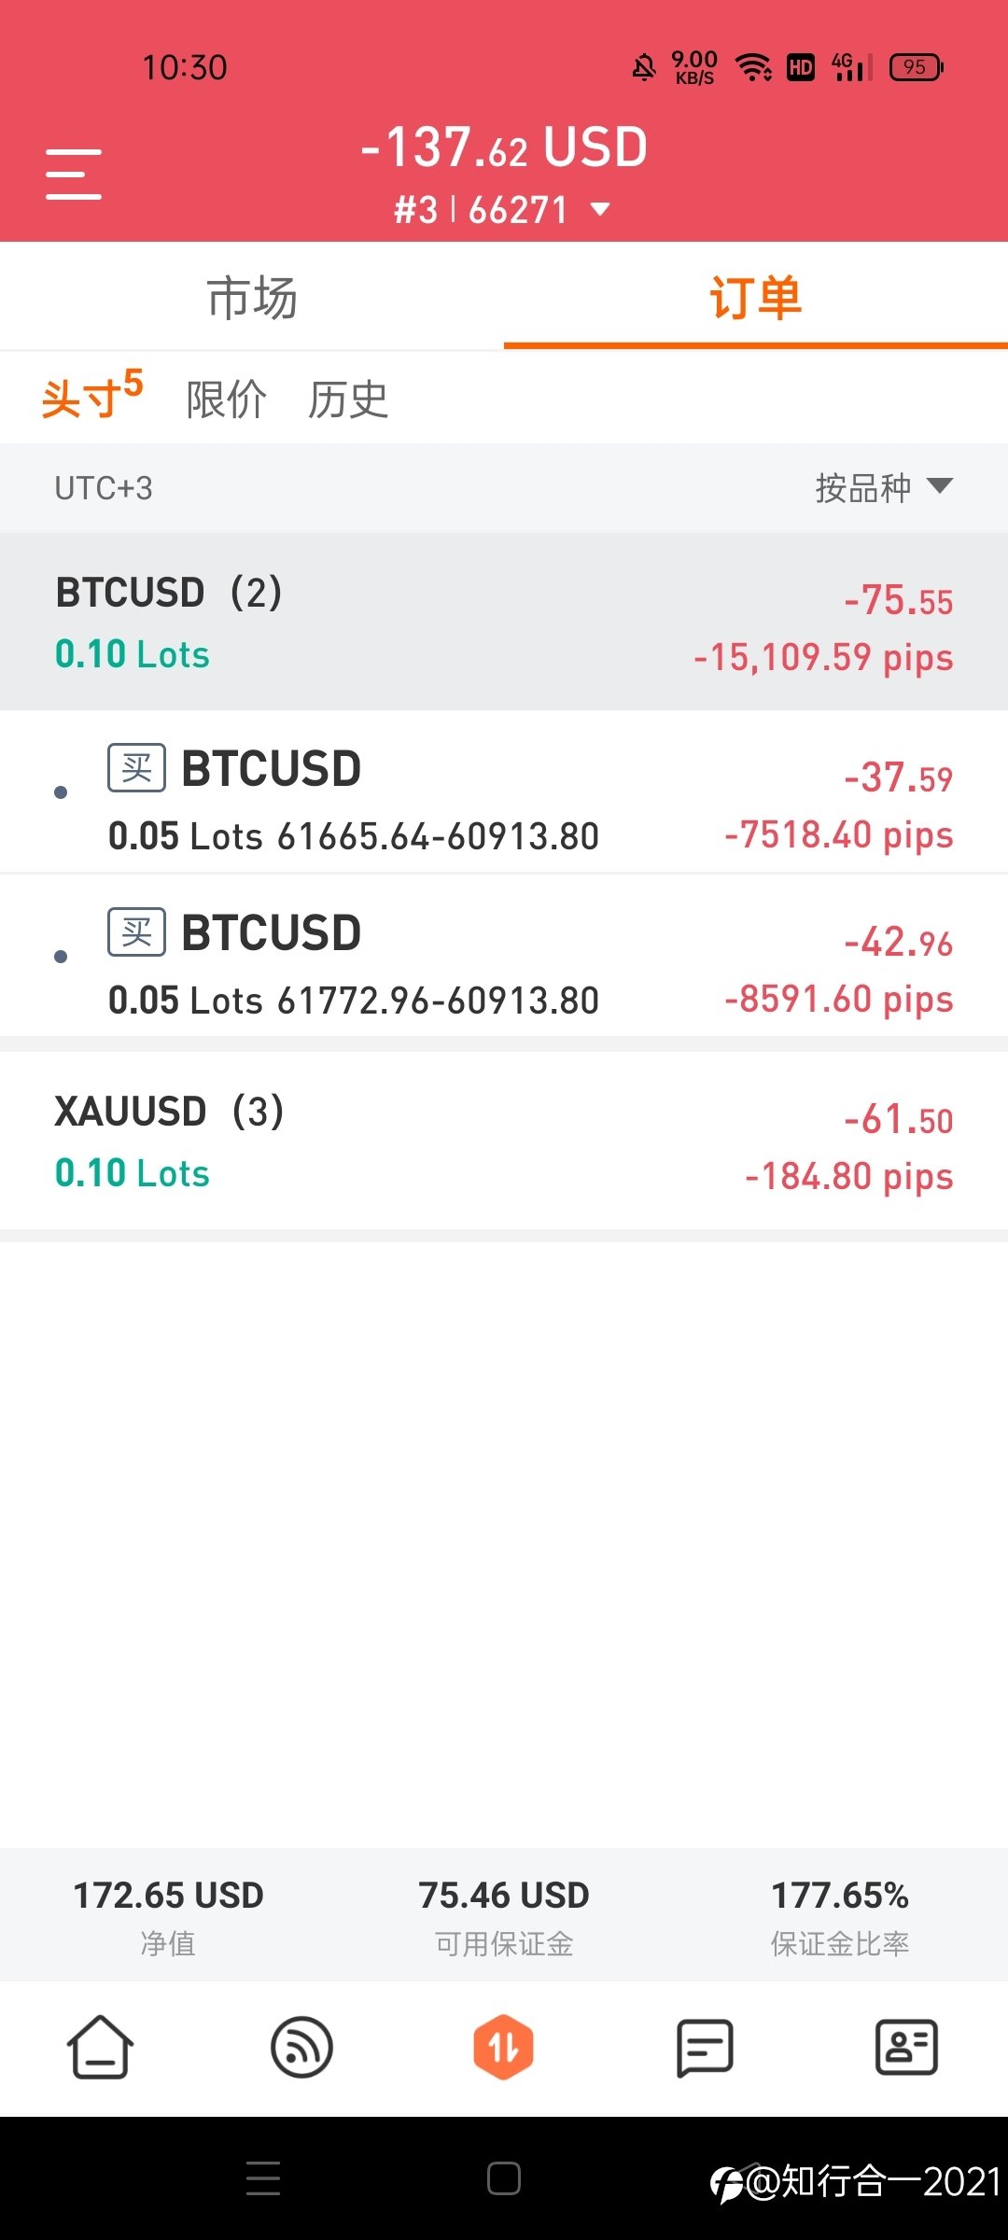1008x2240 pixels.
Task: Switch to the 市场 tab
Action: tap(252, 298)
